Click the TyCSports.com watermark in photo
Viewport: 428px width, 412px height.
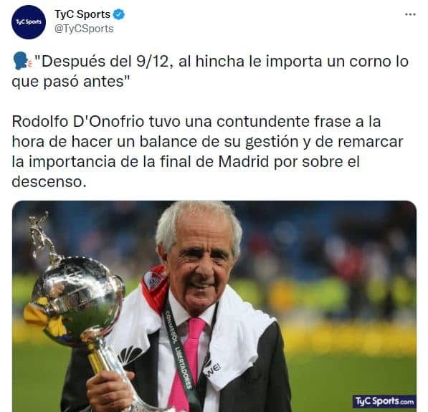point(384,401)
